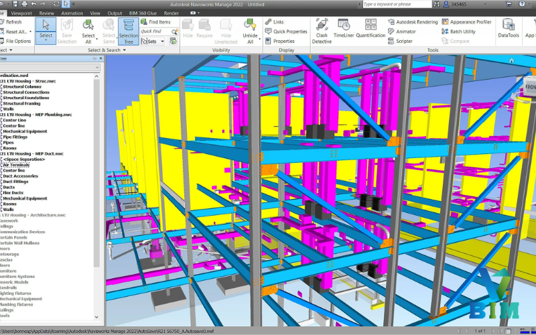Open the Animator tool

point(401,31)
